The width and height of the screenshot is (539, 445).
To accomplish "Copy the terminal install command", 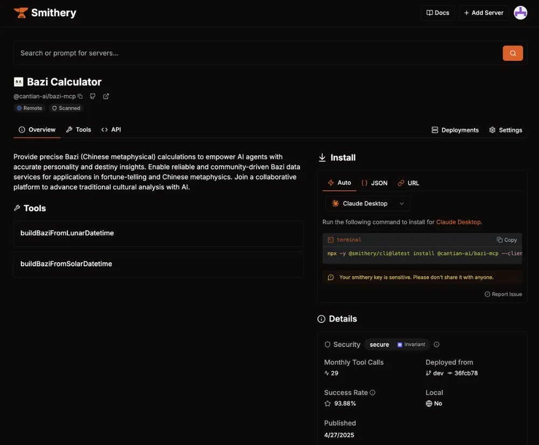I will [x=507, y=240].
